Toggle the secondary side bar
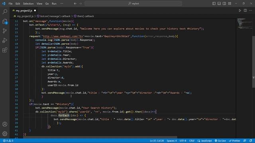This screenshot has width=255, height=143. (x=224, y=4)
